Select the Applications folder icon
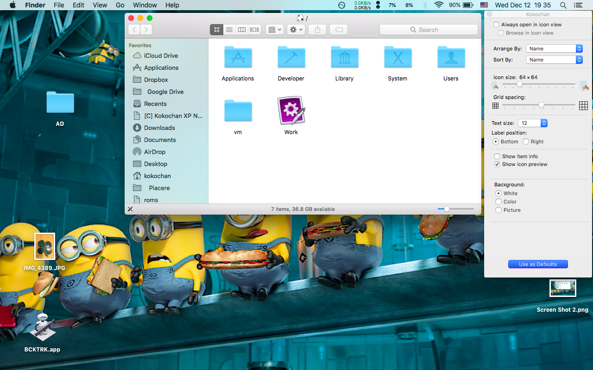Viewport: 593px width, 370px height. 238,57
